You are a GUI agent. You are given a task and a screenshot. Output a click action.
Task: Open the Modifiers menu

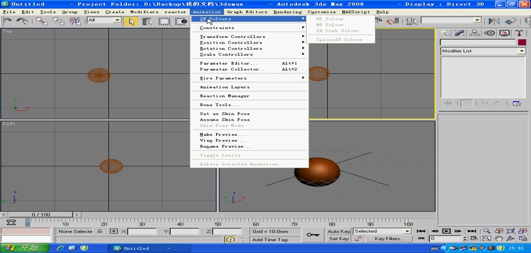(x=144, y=12)
